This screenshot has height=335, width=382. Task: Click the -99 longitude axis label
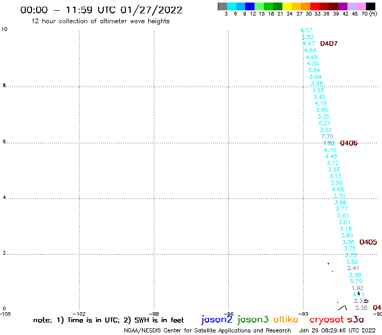[x=154, y=314]
